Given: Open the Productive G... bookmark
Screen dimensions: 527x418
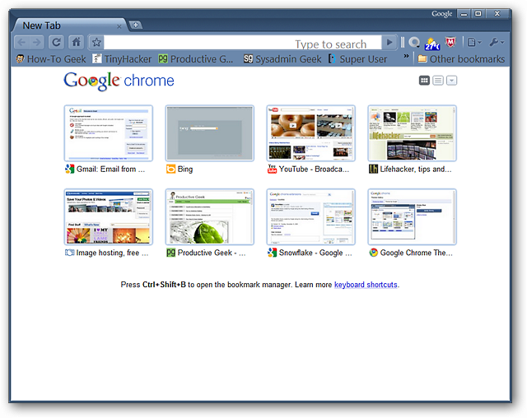Looking at the screenshot, I should point(196,59).
